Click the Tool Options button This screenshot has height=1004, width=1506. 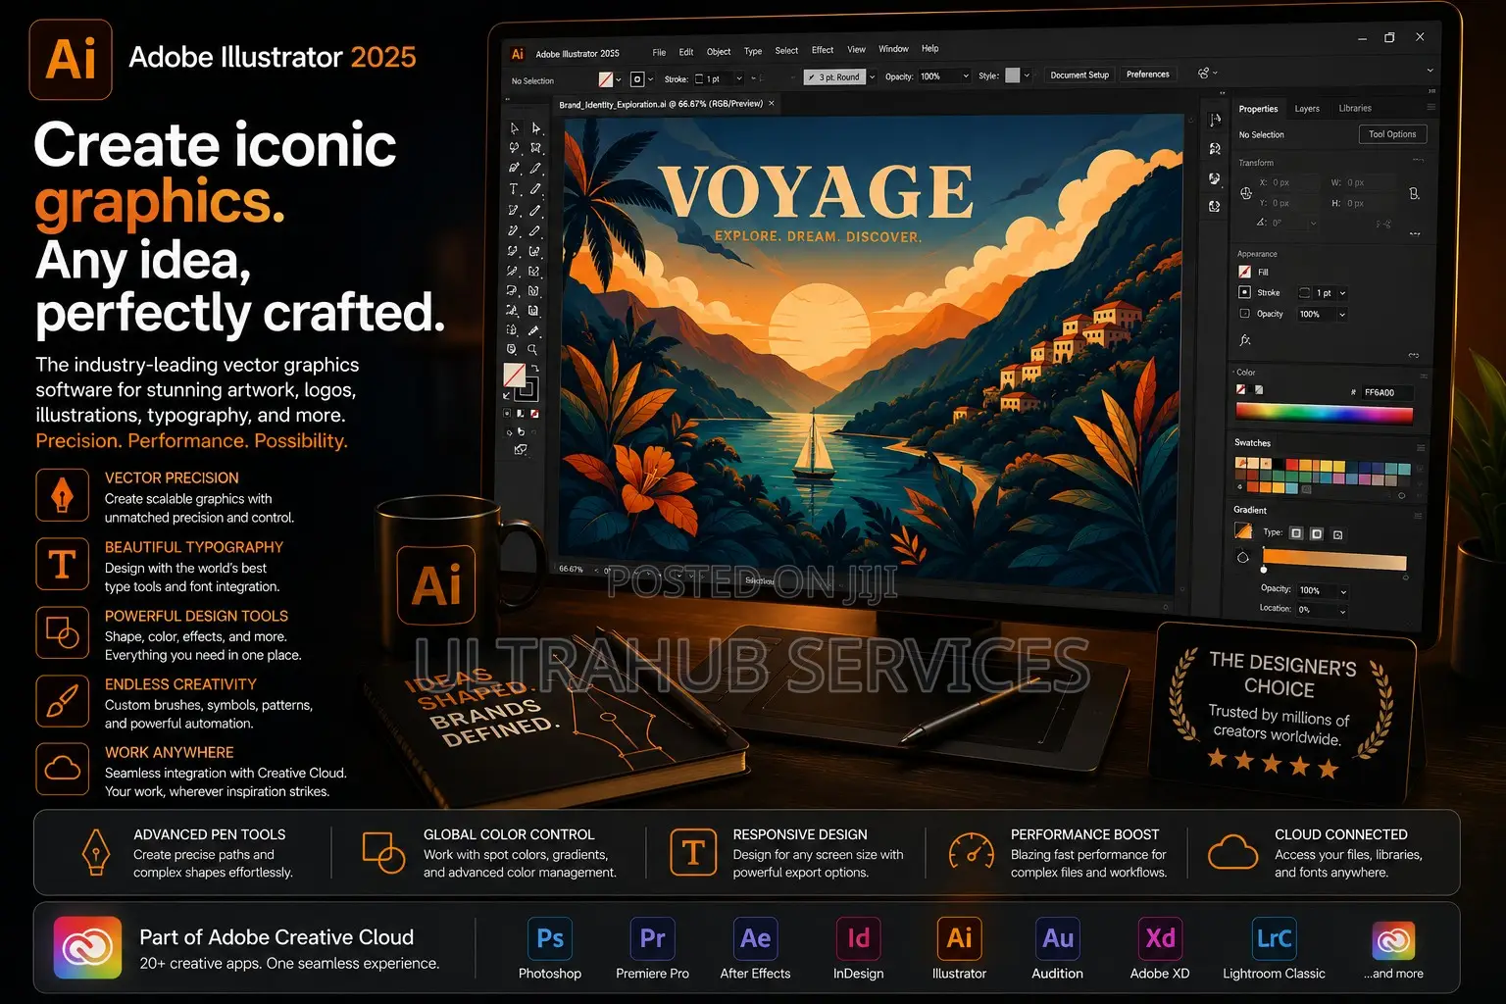tap(1392, 134)
